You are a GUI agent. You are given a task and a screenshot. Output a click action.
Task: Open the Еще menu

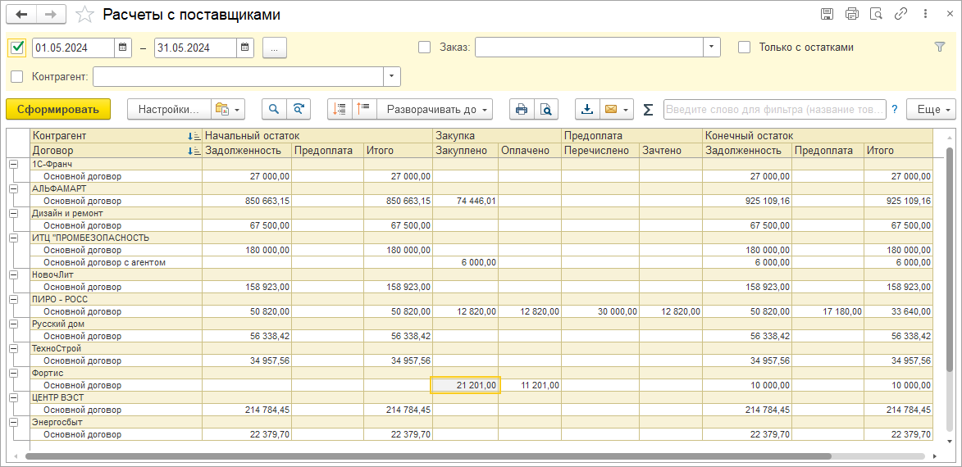point(932,109)
